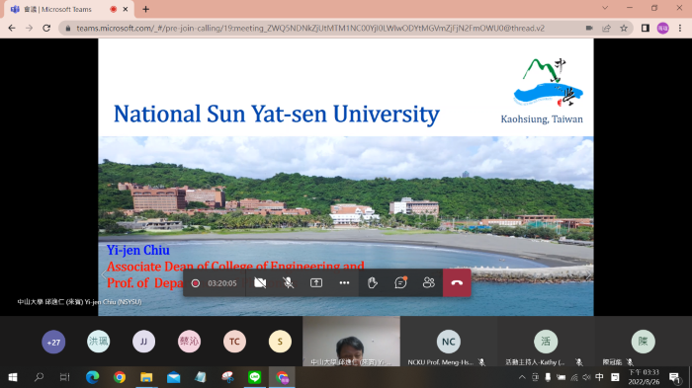Select the 活 host avatar
This screenshot has width=692, height=388.
click(x=546, y=342)
